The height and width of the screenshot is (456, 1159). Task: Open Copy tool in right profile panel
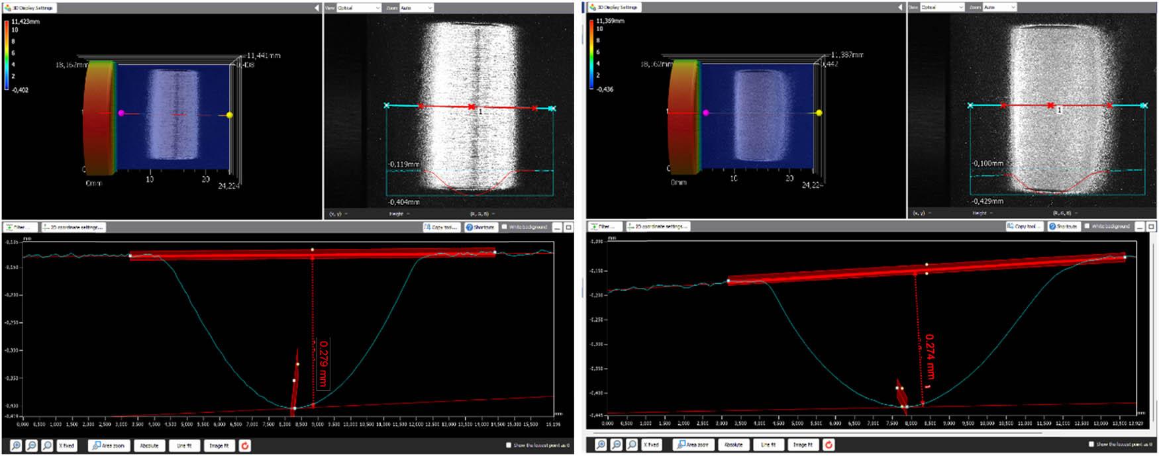(x=1024, y=226)
